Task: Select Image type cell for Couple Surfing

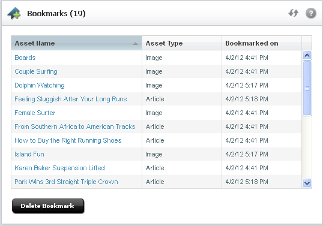Action: [182, 71]
